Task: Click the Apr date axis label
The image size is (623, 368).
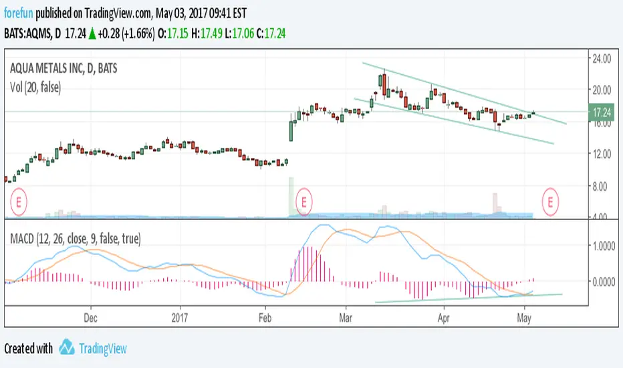Action: [443, 318]
